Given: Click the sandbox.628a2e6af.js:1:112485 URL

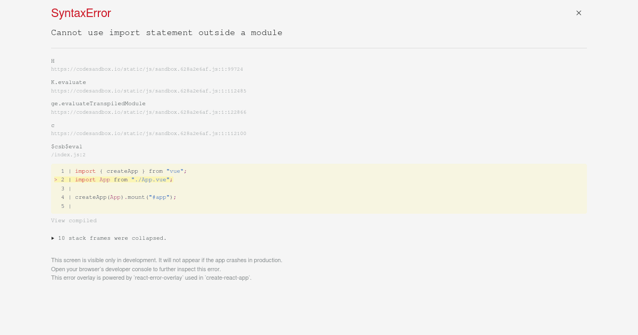Looking at the screenshot, I should 148,90.
